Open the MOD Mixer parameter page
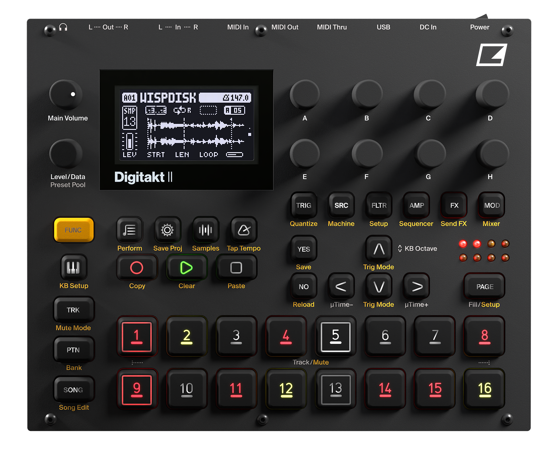 click(492, 205)
